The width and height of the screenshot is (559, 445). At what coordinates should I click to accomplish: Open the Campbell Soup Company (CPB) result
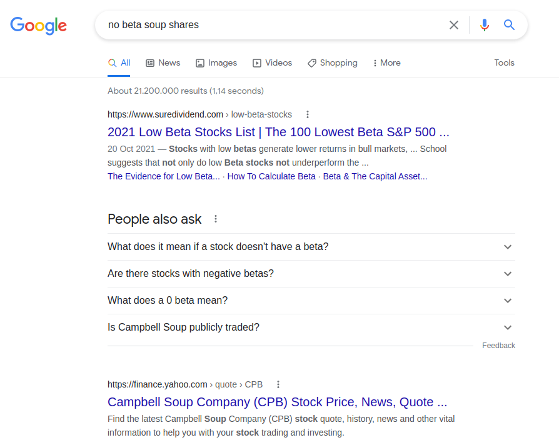tap(277, 402)
